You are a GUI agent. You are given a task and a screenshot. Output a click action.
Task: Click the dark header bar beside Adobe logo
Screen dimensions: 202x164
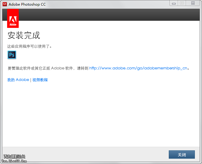click(x=107, y=15)
